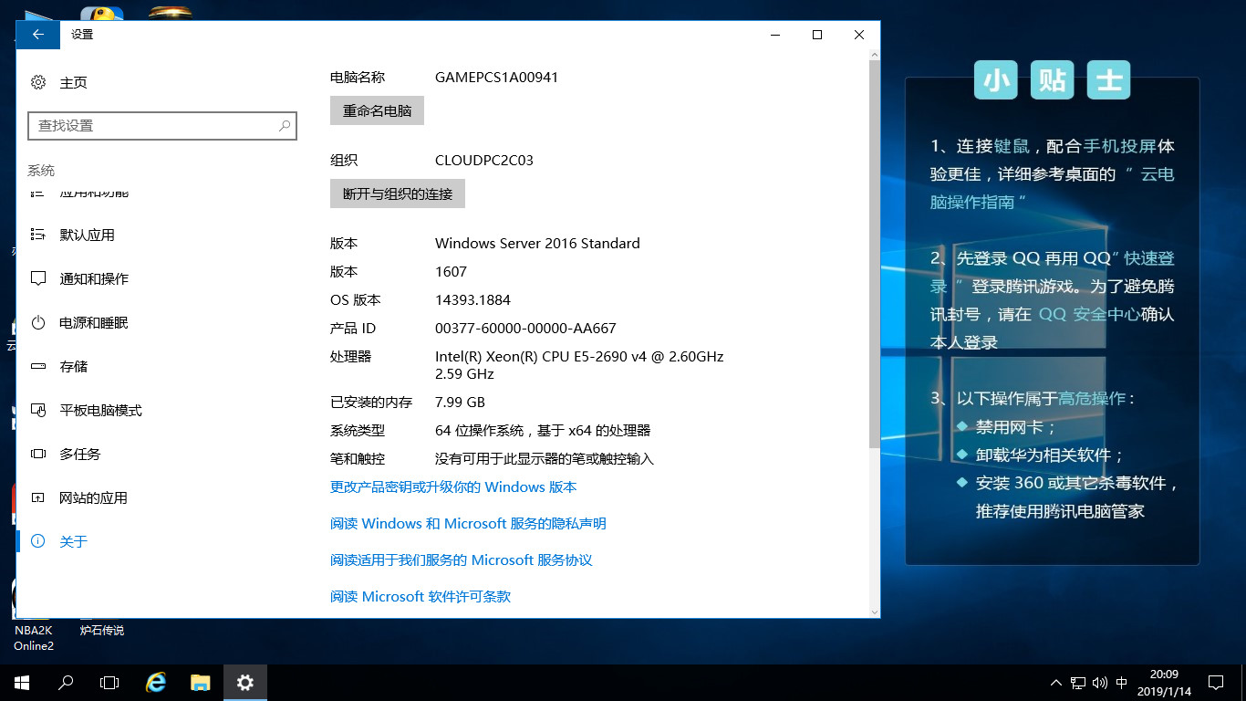Screen dimensions: 1246x701
Task: Open the Action Center notification icon
Action: [x=1215, y=683]
